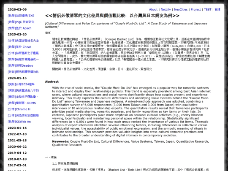
Task: Collapse the 2025-02-20 date group
Action: (17, 35)
